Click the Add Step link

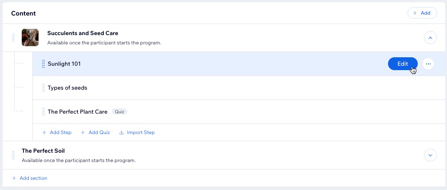pyautogui.click(x=57, y=133)
